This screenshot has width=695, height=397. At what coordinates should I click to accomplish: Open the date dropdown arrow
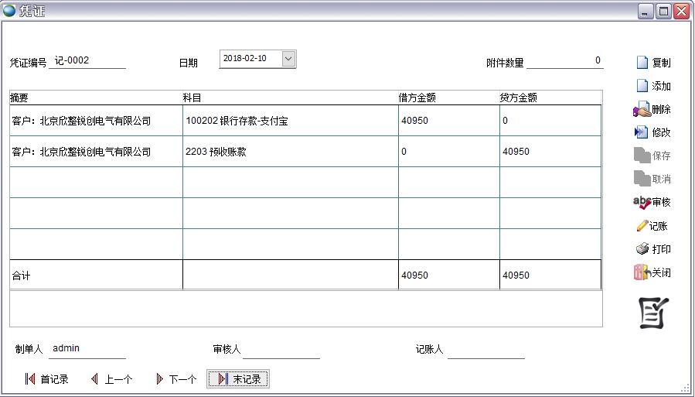tap(288, 59)
